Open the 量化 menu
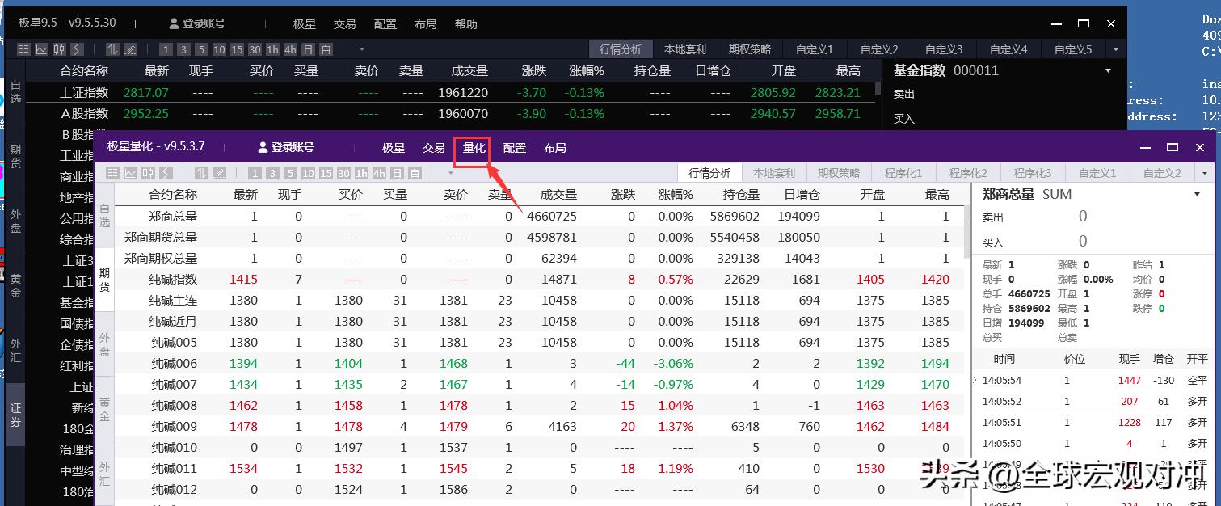Screen dimensions: 1221x506 (474, 148)
